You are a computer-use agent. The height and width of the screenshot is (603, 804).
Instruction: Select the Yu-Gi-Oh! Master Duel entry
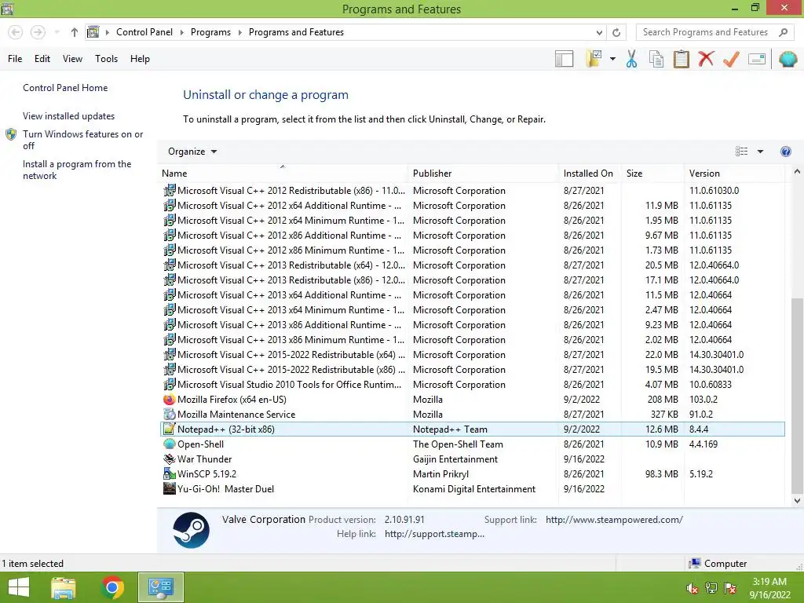473,488
